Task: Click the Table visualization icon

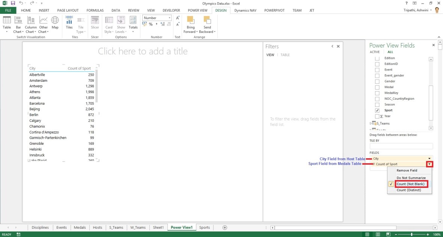Action: tap(7, 21)
